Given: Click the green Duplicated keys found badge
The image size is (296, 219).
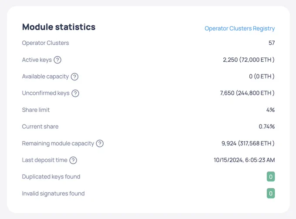Looking at the screenshot, I should pos(271,177).
